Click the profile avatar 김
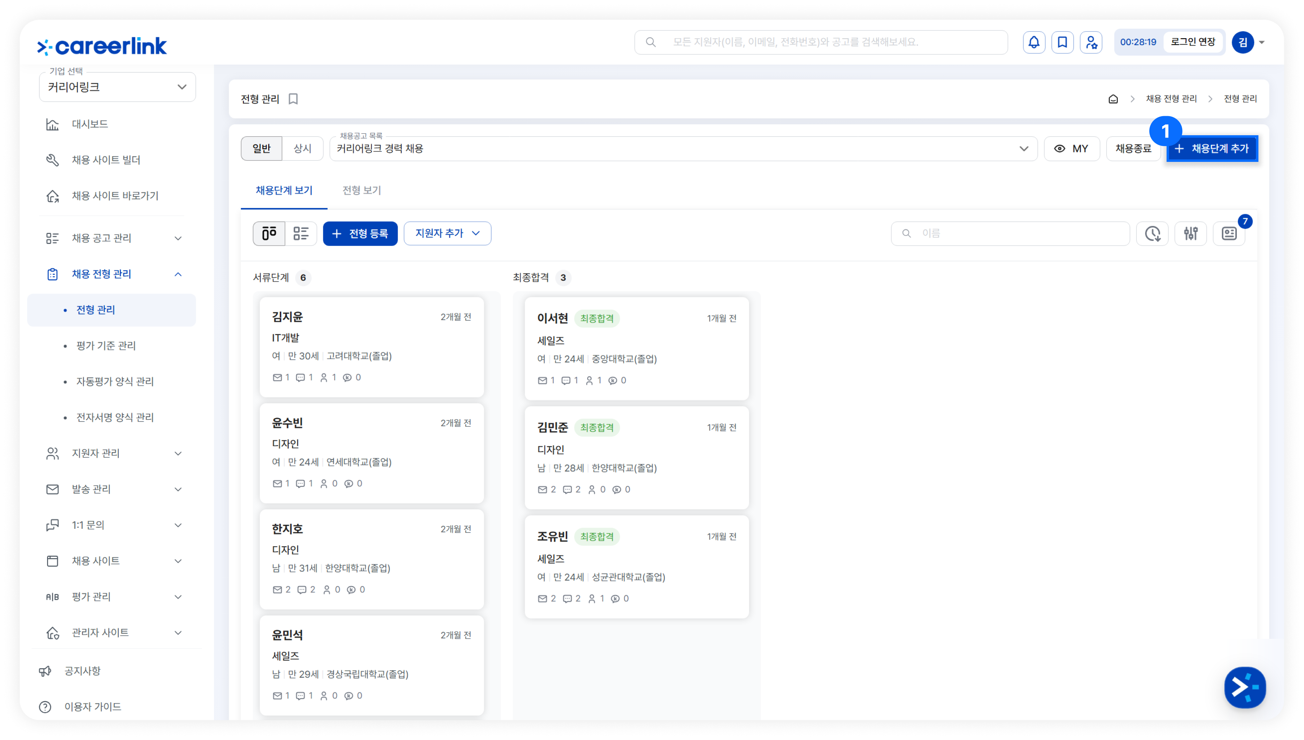The height and width of the screenshot is (740, 1304). pos(1242,42)
